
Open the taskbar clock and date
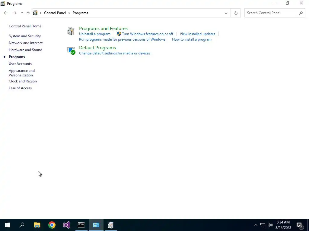283,225
